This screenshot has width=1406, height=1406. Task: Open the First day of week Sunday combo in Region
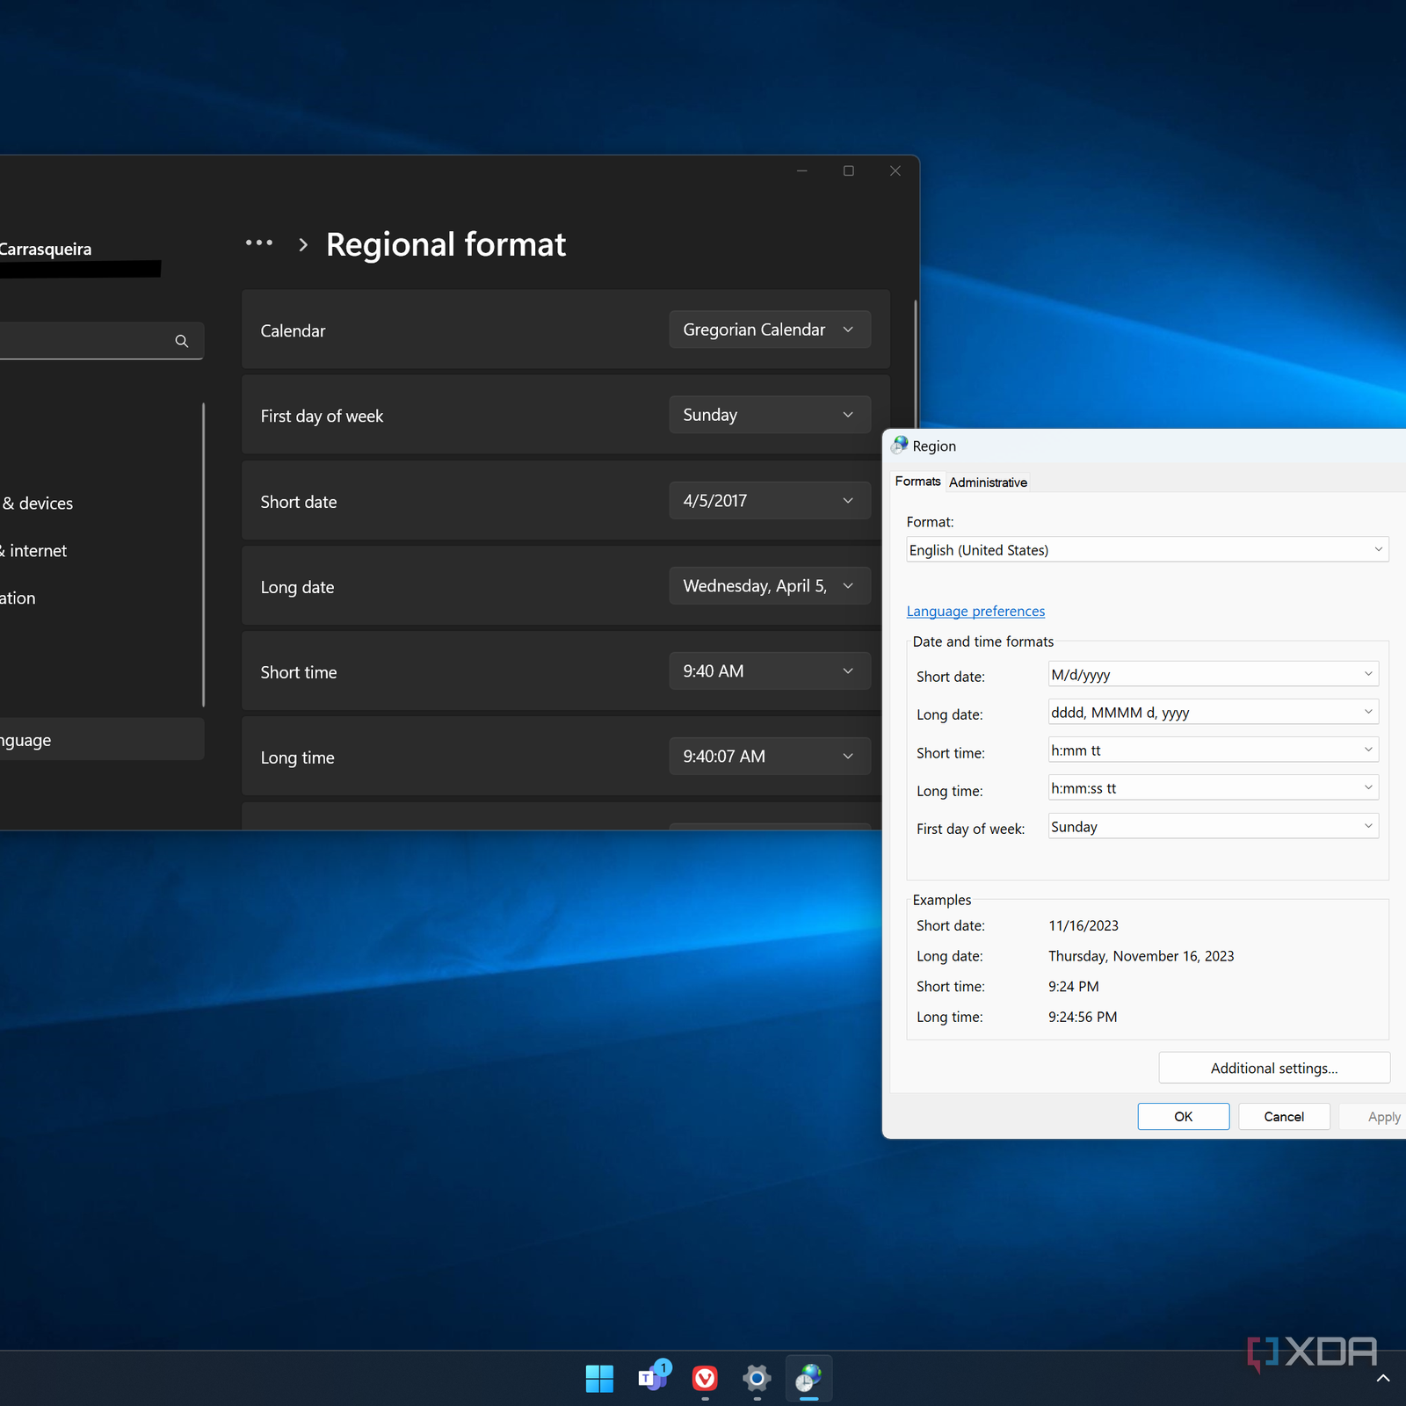1213,827
